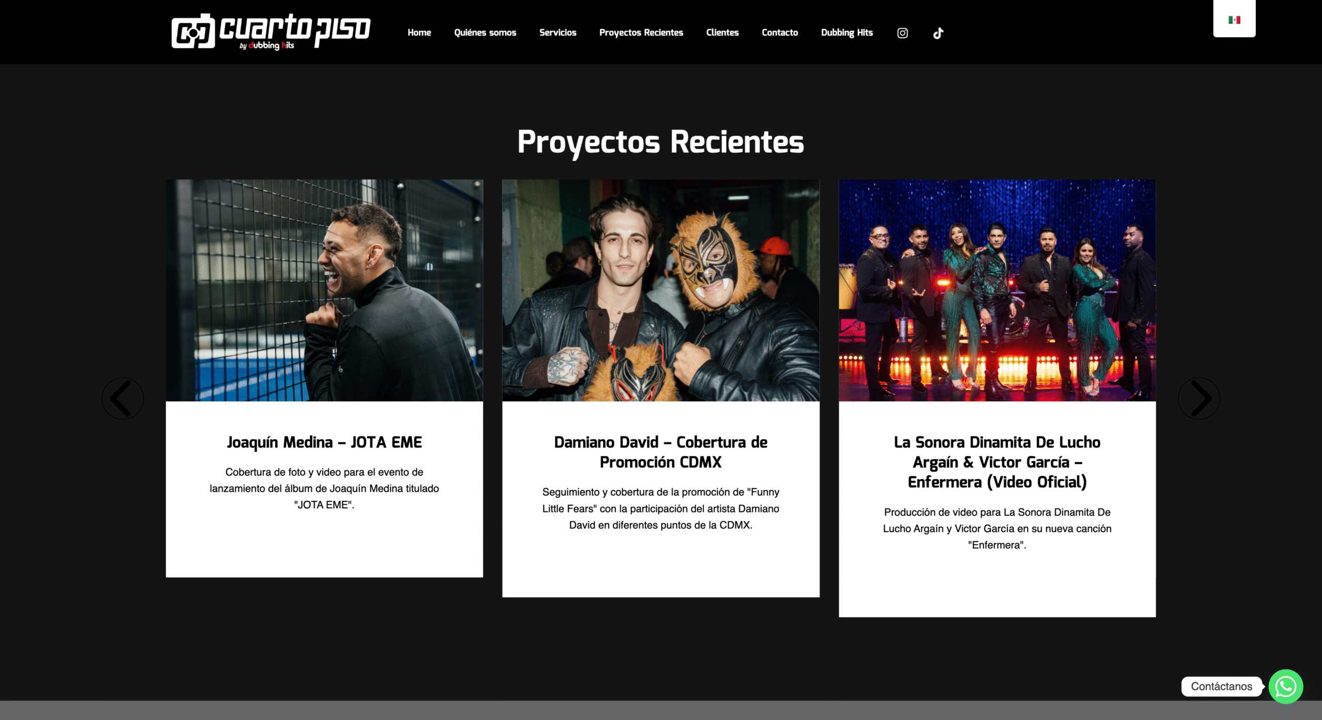Open La Sonora Dinamita Enfermera title
This screenshot has width=1322, height=720.
click(997, 462)
